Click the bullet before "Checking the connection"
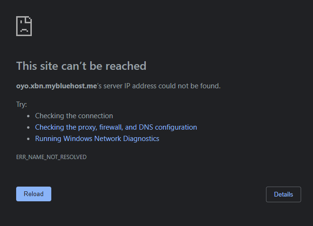313x226 pixels. tap(28, 116)
